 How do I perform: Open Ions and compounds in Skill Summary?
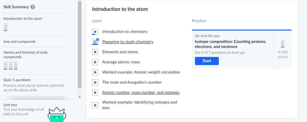pos(19,42)
